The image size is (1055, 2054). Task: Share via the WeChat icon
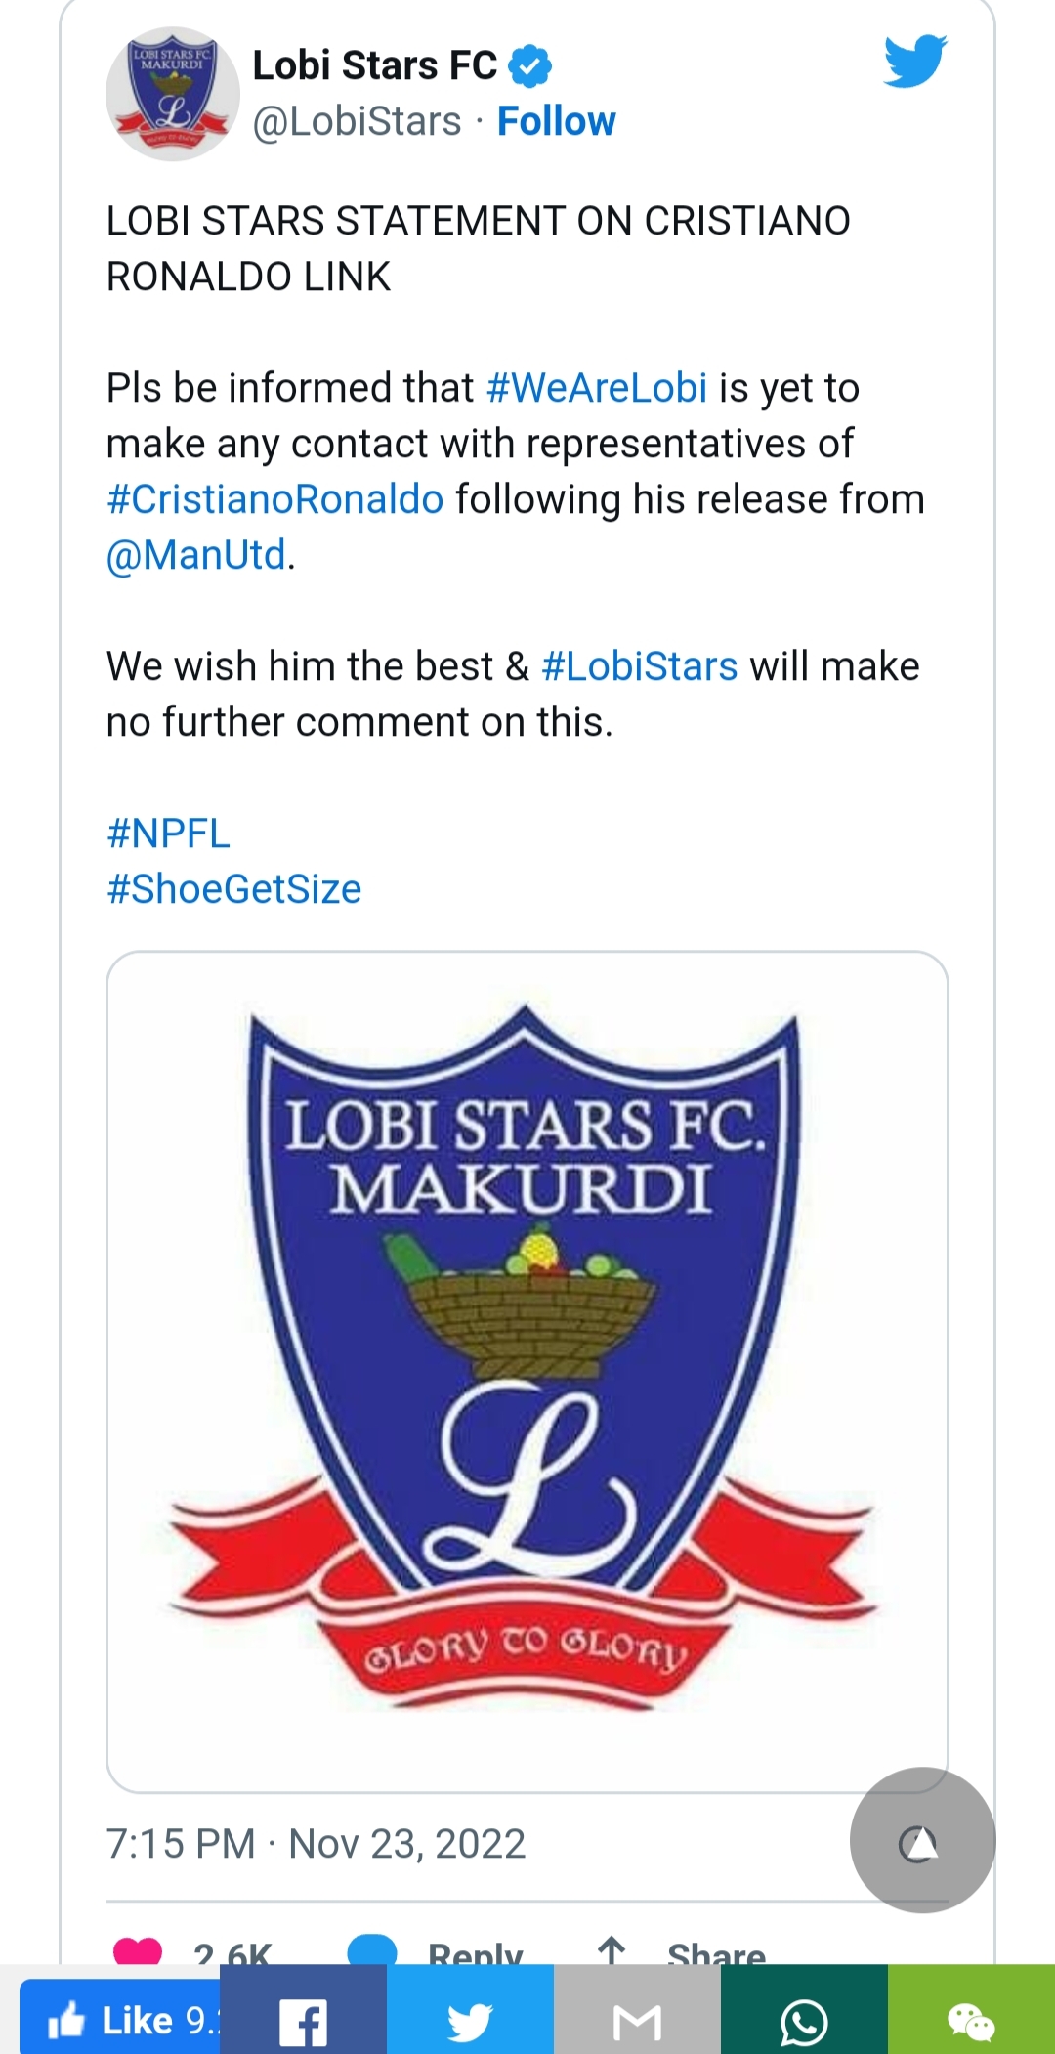971,2019
